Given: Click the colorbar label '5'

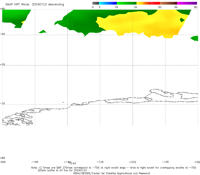Looking at the screenshot, I should click(99, 7).
